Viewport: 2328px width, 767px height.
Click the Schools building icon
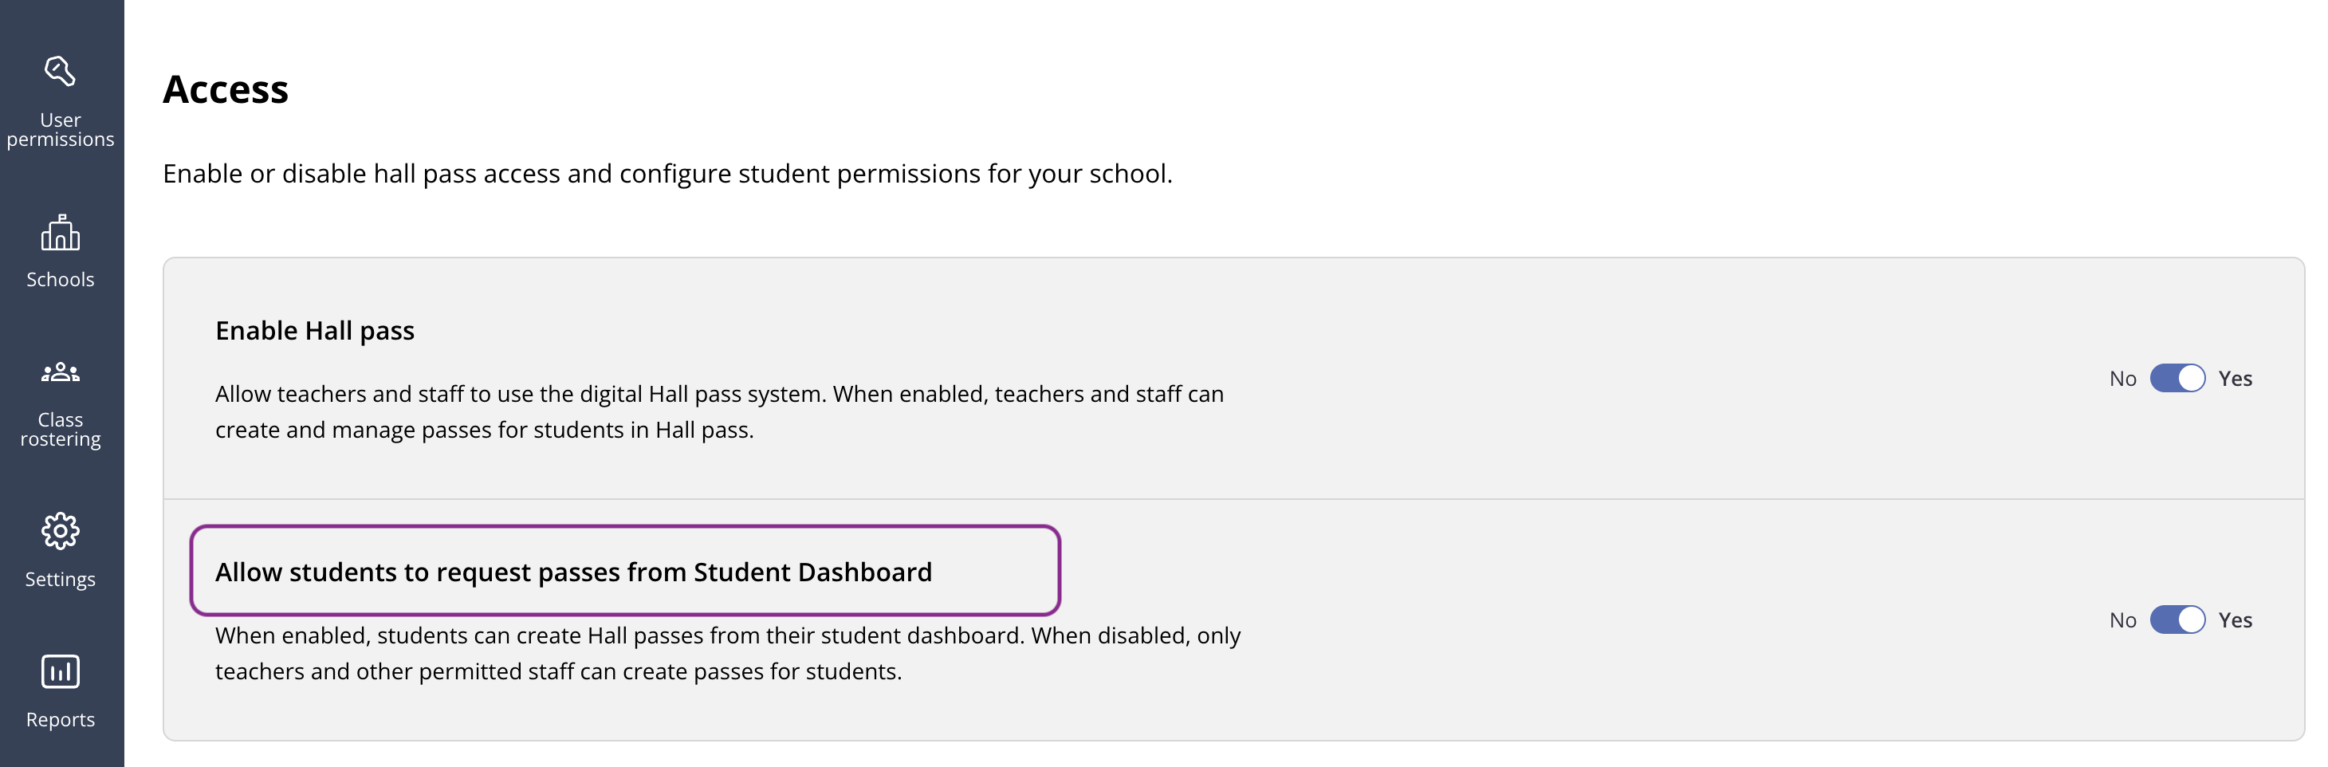click(x=60, y=232)
